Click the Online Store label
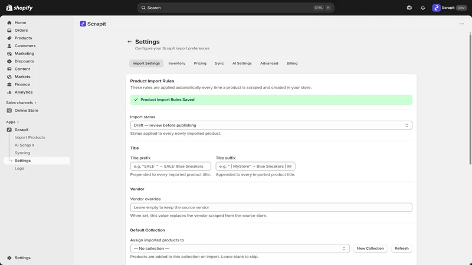 (x=27, y=111)
